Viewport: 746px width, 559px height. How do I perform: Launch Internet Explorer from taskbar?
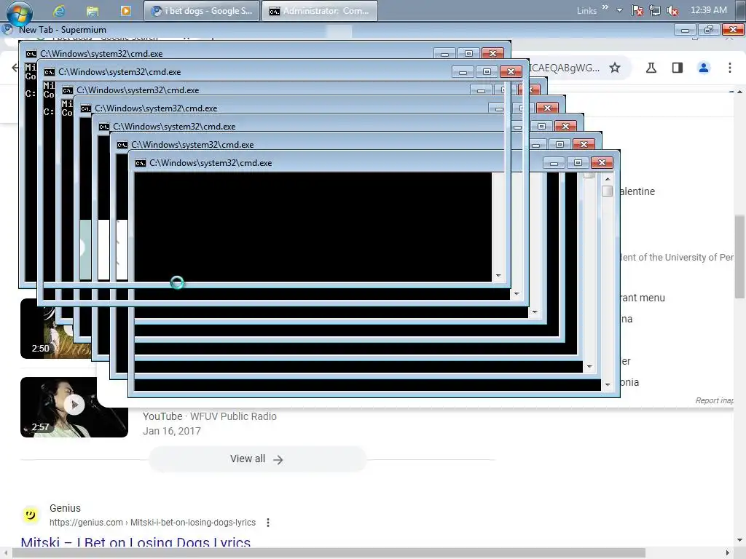coord(59,10)
